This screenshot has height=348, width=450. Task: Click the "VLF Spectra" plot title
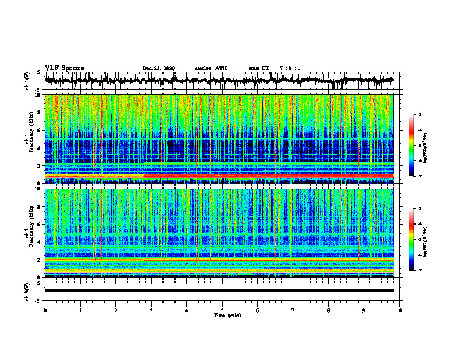click(x=64, y=68)
